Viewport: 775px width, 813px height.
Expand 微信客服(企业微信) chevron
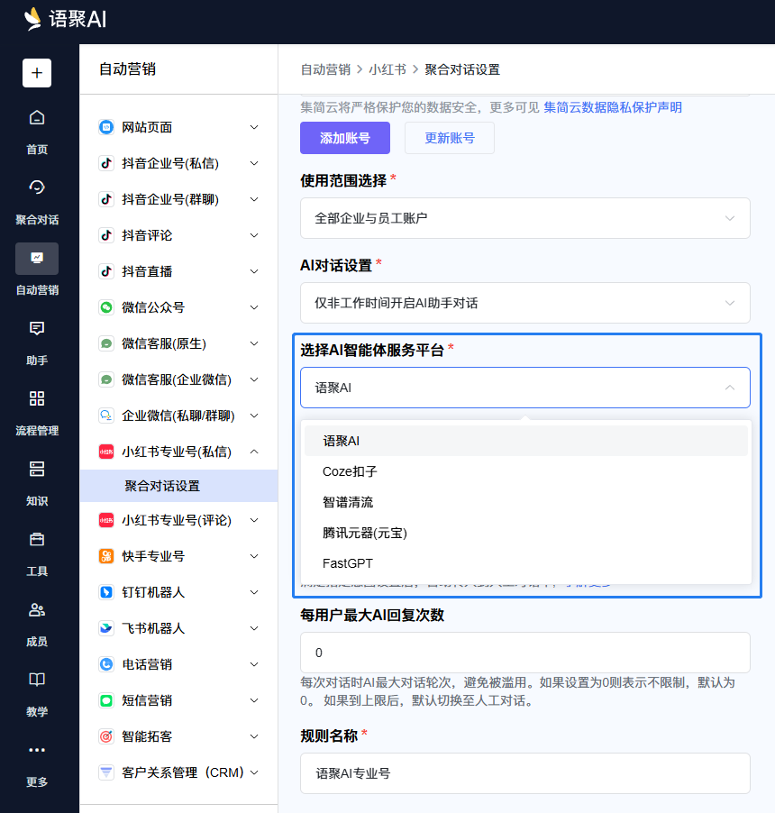point(254,379)
